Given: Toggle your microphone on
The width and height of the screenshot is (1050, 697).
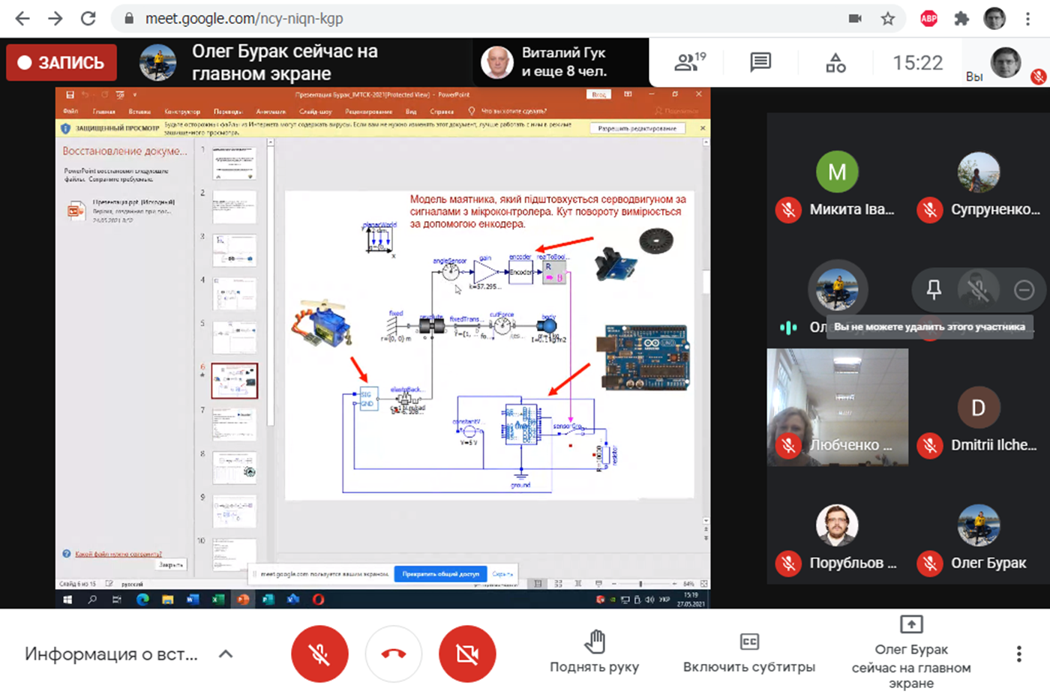Looking at the screenshot, I should tap(319, 654).
